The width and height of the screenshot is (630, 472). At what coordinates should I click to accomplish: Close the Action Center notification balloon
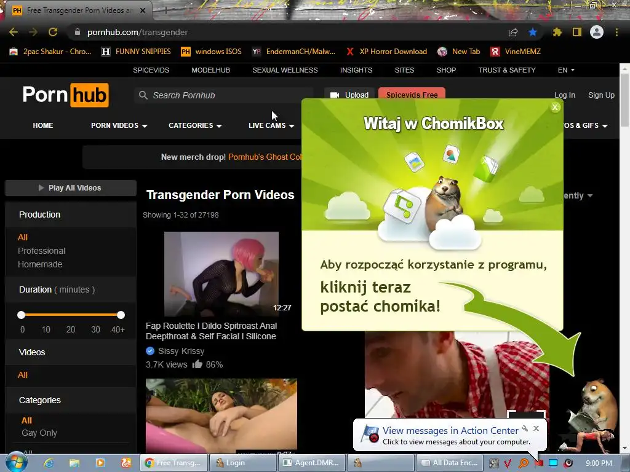[536, 428]
